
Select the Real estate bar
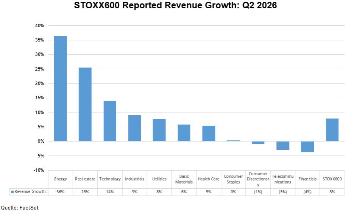click(x=85, y=105)
